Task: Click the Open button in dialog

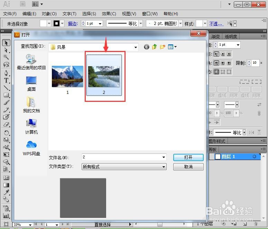Action: pyautogui.click(x=188, y=157)
